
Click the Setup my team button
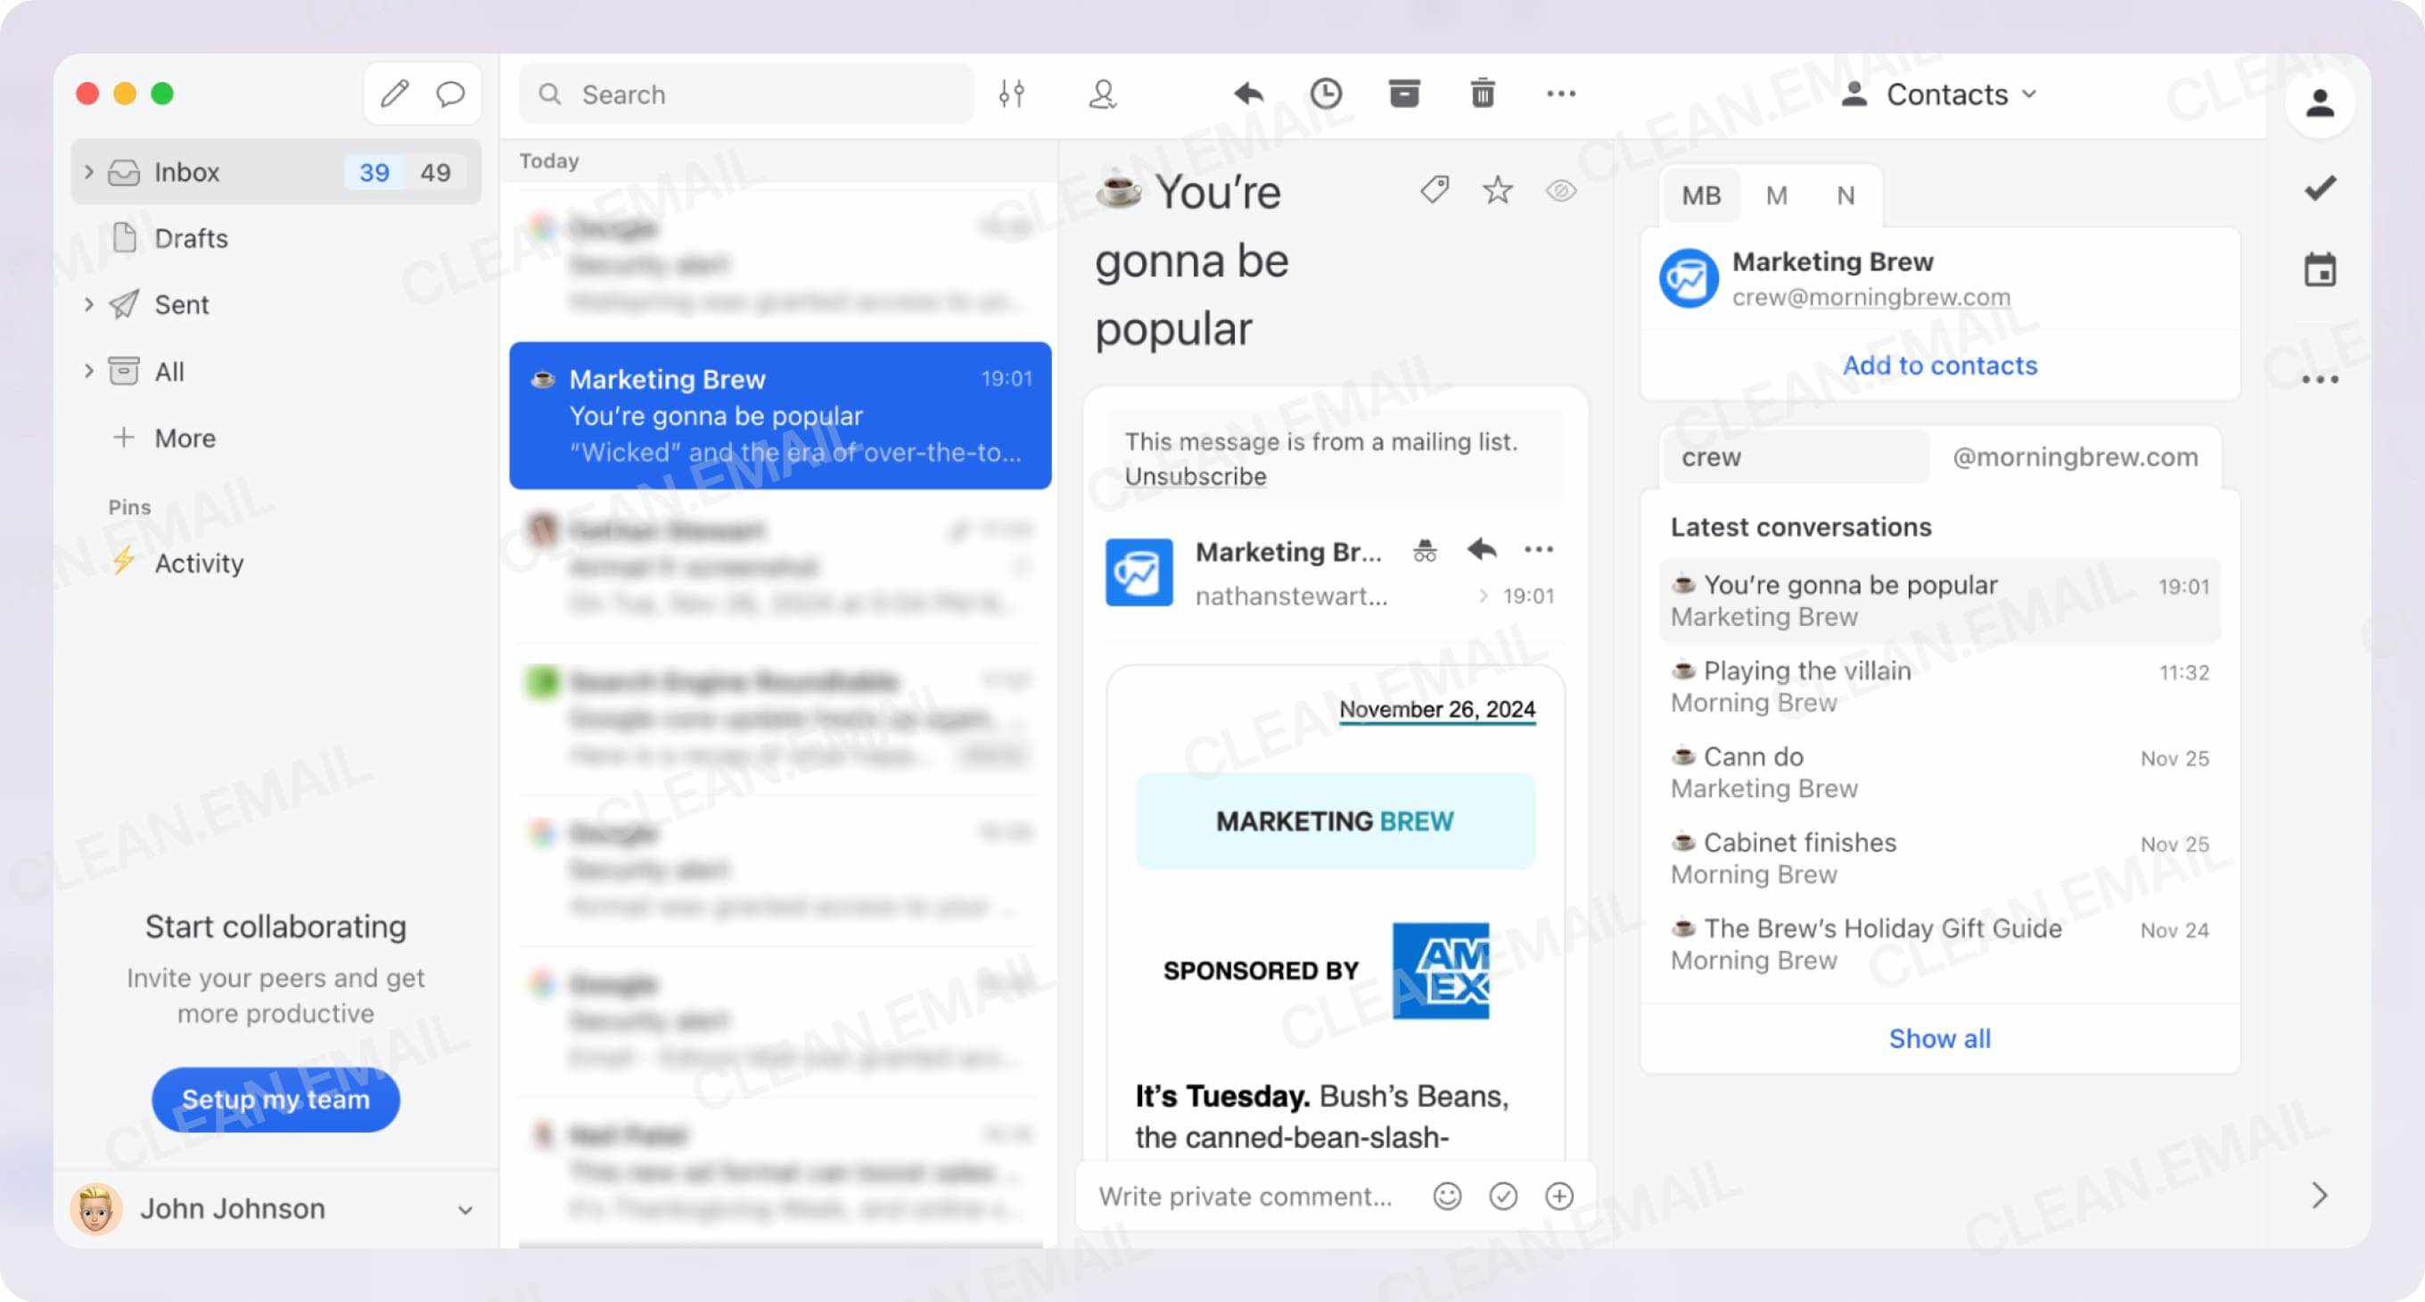point(275,1100)
